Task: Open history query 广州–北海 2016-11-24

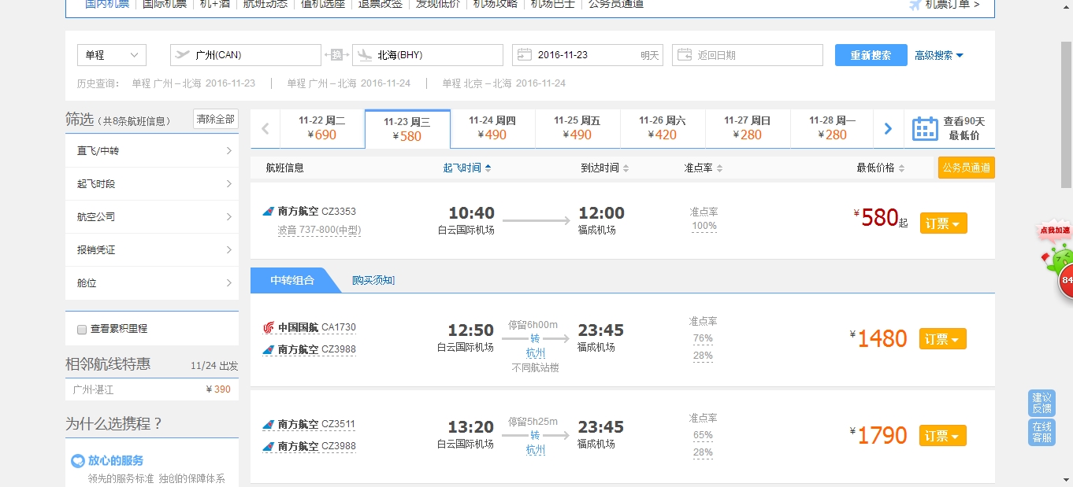Action: tap(348, 83)
